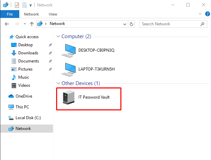Navigate back with the left arrow
Viewport: 211px width, 160px height.
coord(7,24)
